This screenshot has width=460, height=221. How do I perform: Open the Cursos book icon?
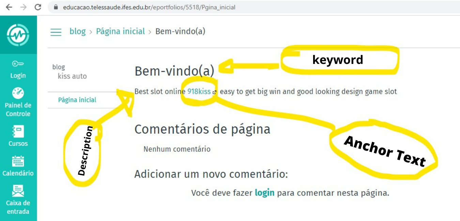coord(18,131)
